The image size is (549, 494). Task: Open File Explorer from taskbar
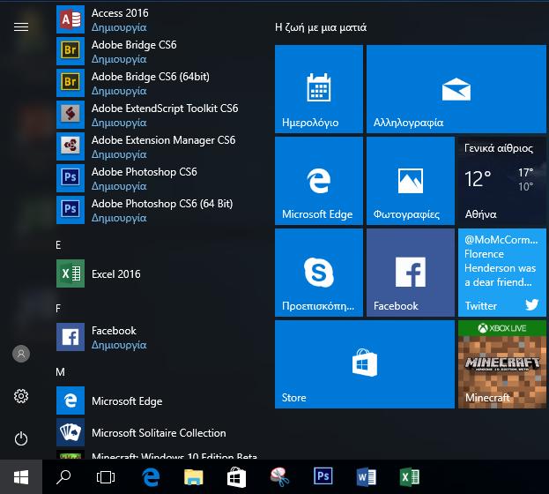pyautogui.click(x=194, y=477)
